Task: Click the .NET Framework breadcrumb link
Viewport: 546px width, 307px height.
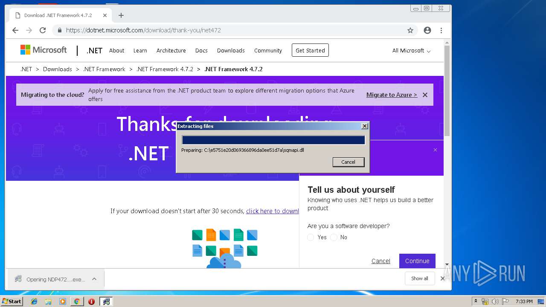Action: point(104,69)
